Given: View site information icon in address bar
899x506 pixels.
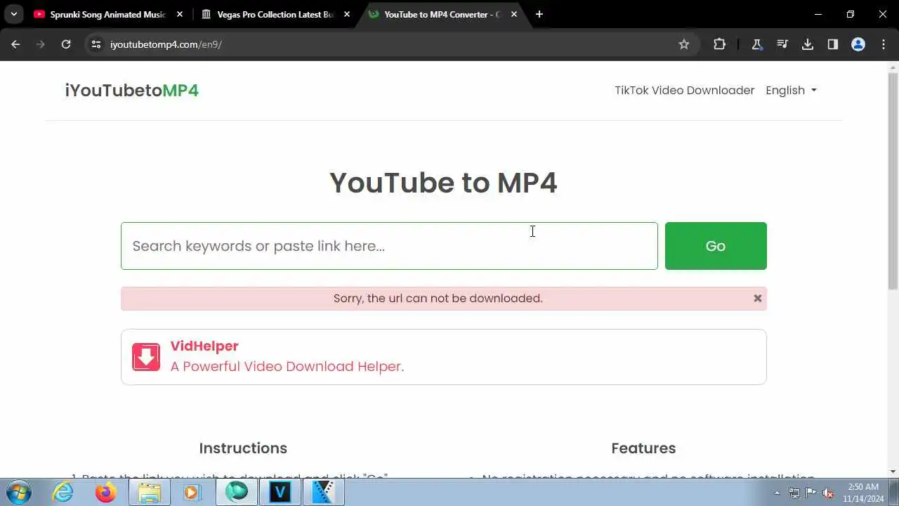Looking at the screenshot, I should click(96, 44).
